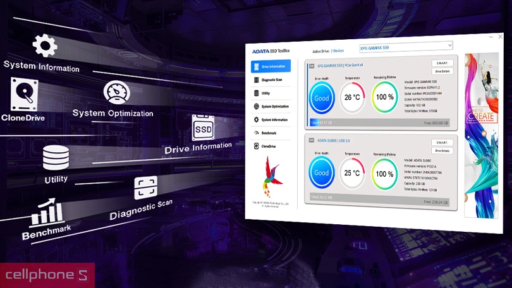Click the drive icon beside ADATA SU800 heading
512x288 pixels.
tap(312, 140)
